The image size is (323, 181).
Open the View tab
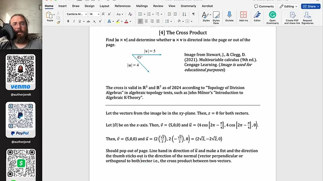172,6
